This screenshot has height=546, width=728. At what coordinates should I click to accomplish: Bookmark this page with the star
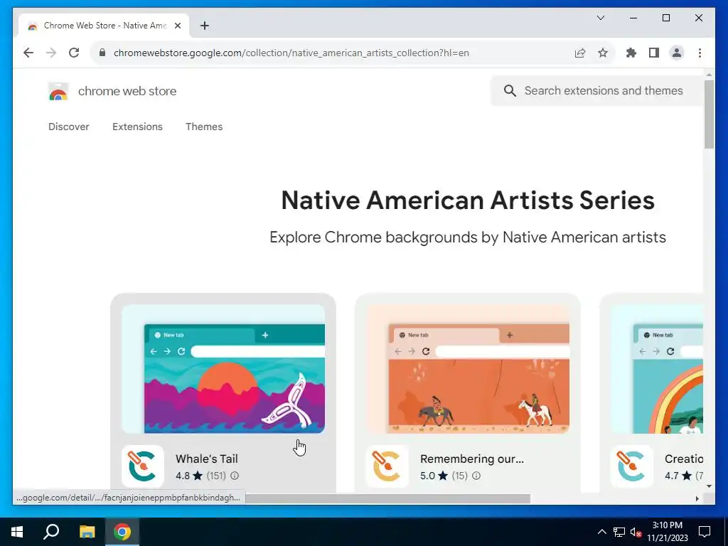click(x=603, y=53)
